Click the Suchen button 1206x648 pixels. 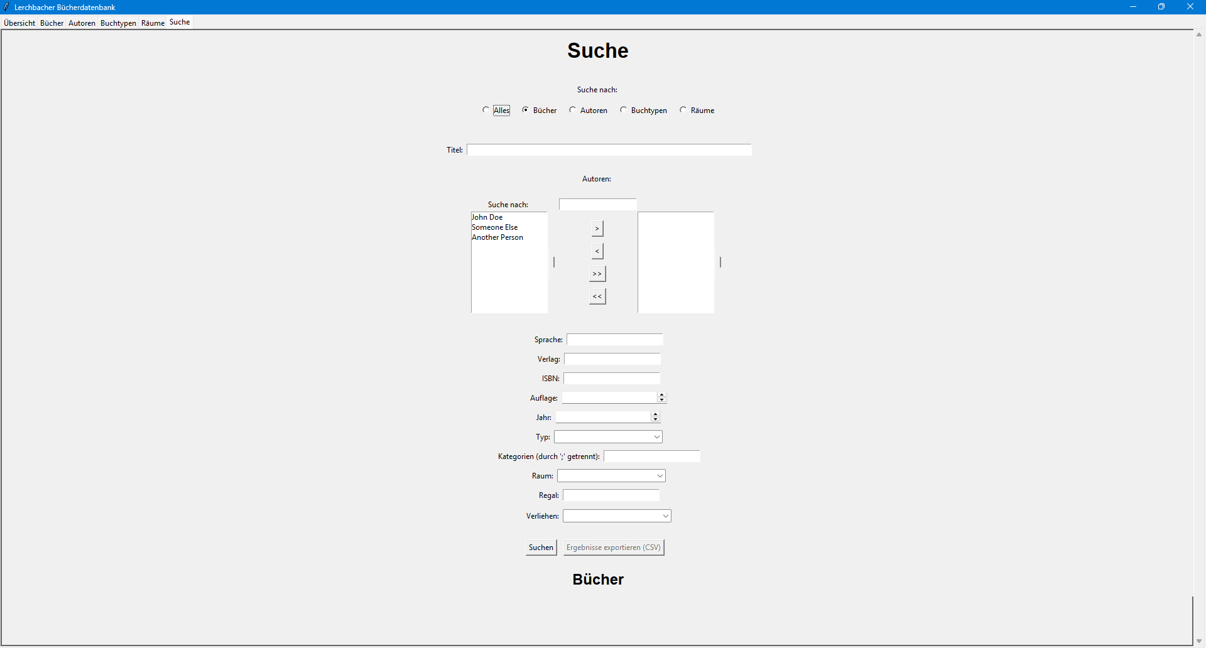[541, 548]
